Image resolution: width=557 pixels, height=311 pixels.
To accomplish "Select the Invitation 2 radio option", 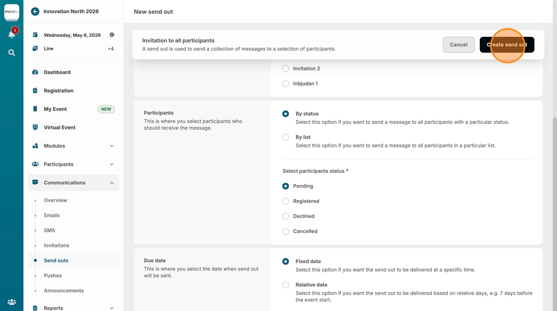I will 285,69.
